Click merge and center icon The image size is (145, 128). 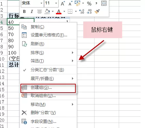click(104, 3)
